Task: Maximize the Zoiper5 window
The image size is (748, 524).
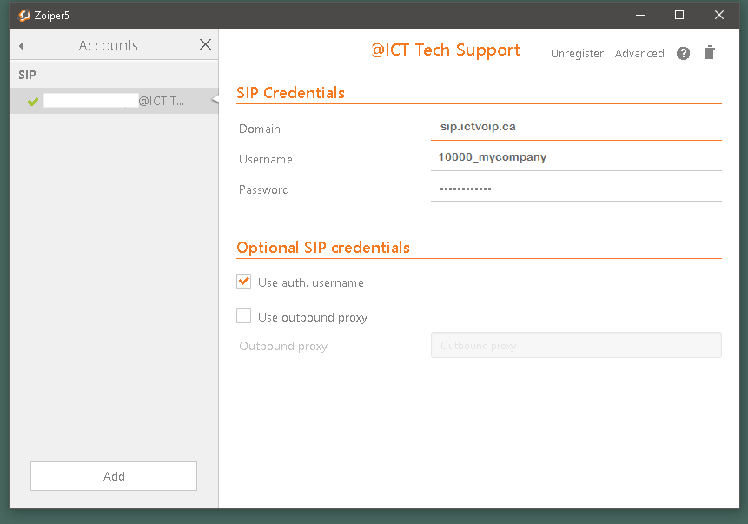Action: [679, 16]
